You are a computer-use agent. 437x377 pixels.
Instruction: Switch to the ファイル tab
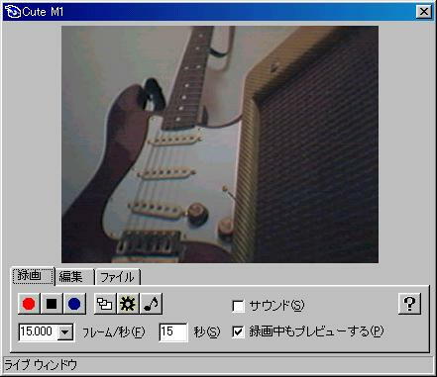pyautogui.click(x=118, y=277)
